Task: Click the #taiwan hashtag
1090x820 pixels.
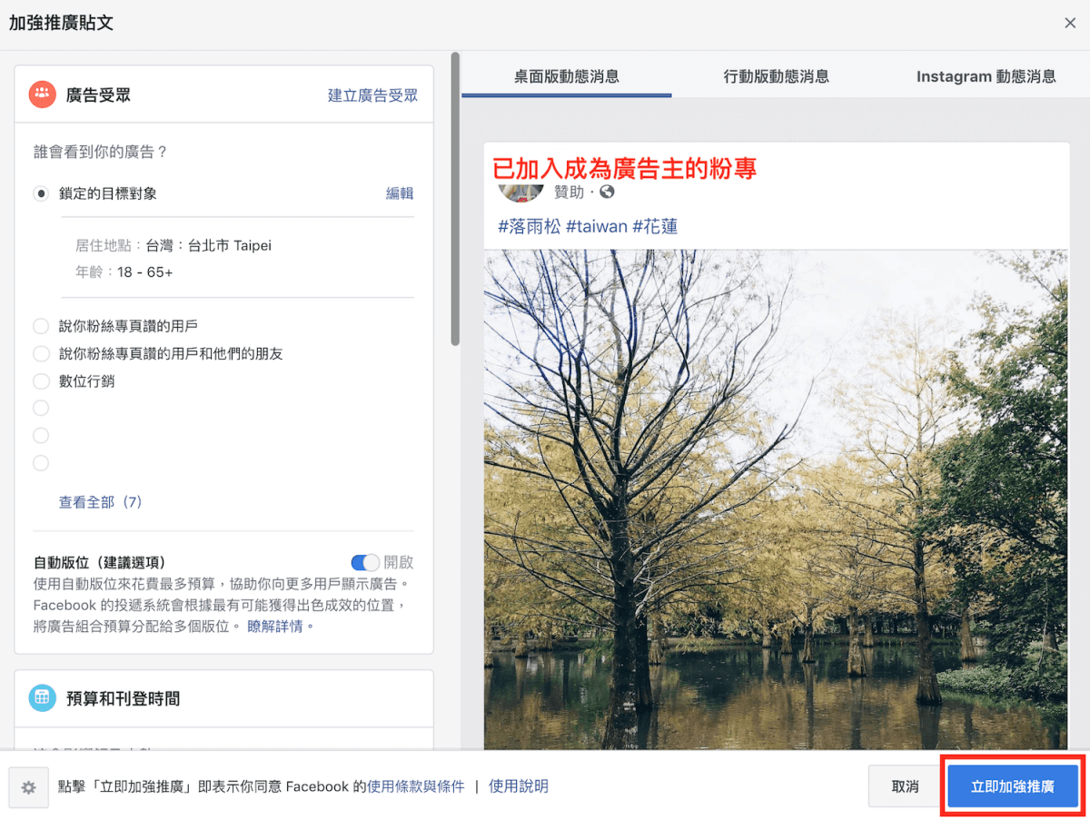Action: 597,226
